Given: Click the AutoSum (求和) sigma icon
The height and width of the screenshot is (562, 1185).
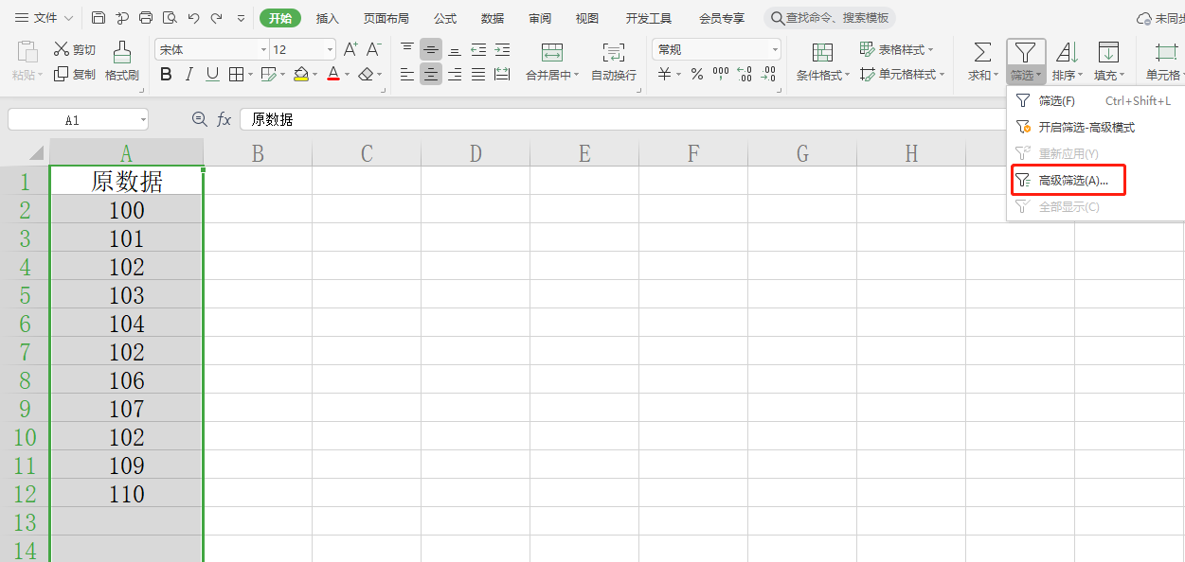Looking at the screenshot, I should click(982, 53).
